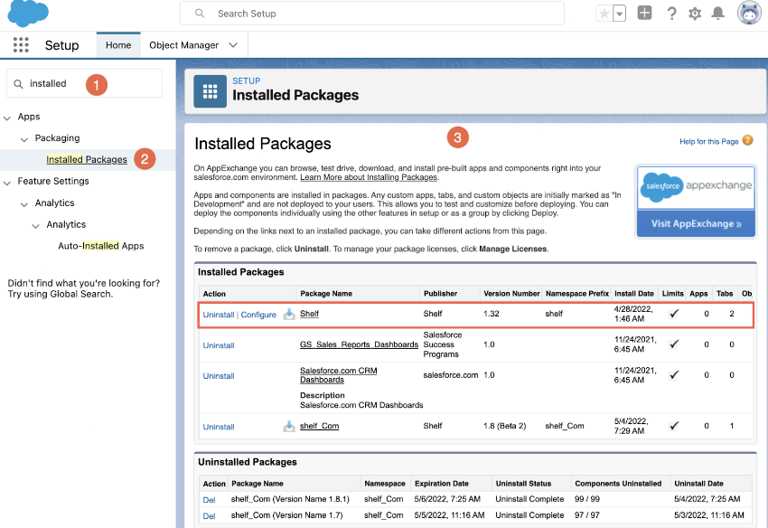Click the user avatar profile picture
Viewport: 768px width, 528px height.
click(750, 13)
